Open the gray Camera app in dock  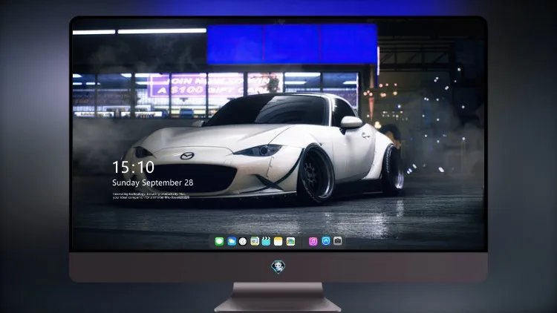coord(338,241)
